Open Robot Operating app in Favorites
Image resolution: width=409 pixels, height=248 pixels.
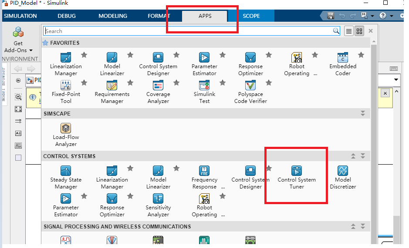tap(297, 64)
